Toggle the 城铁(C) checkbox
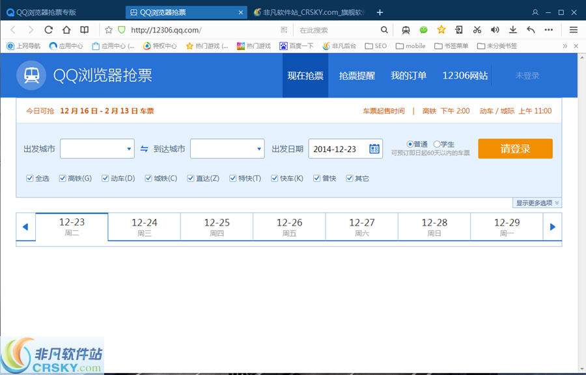Screen dimensions: 586x375 [148, 178]
